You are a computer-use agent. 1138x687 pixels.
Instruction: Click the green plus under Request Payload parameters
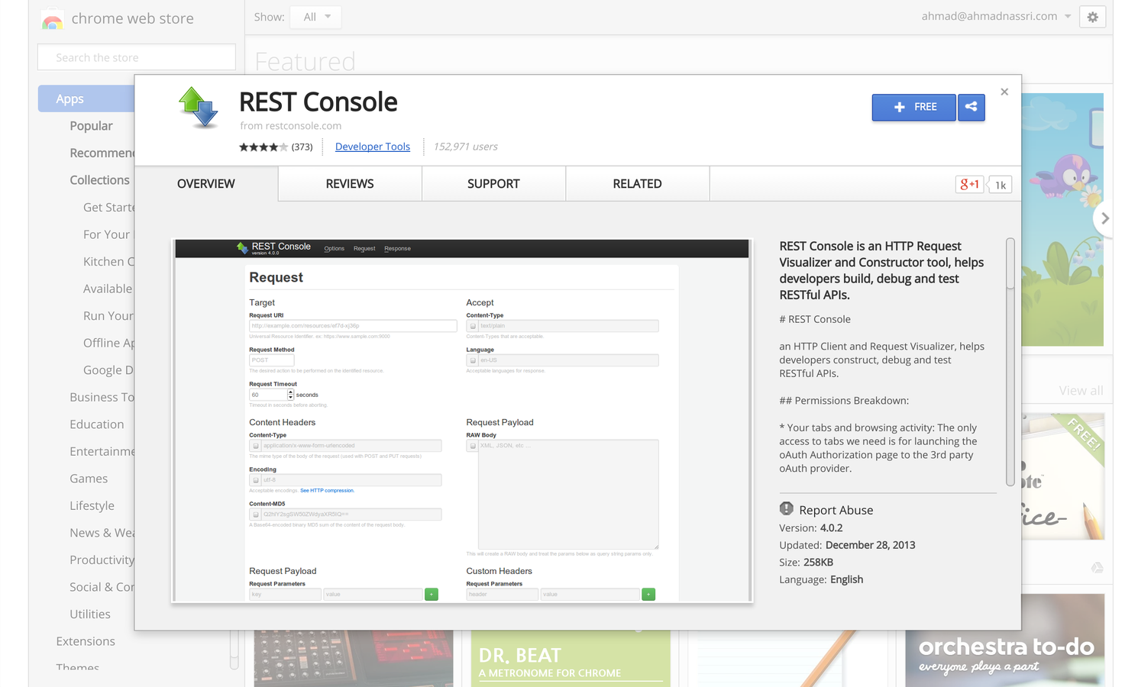tap(432, 594)
